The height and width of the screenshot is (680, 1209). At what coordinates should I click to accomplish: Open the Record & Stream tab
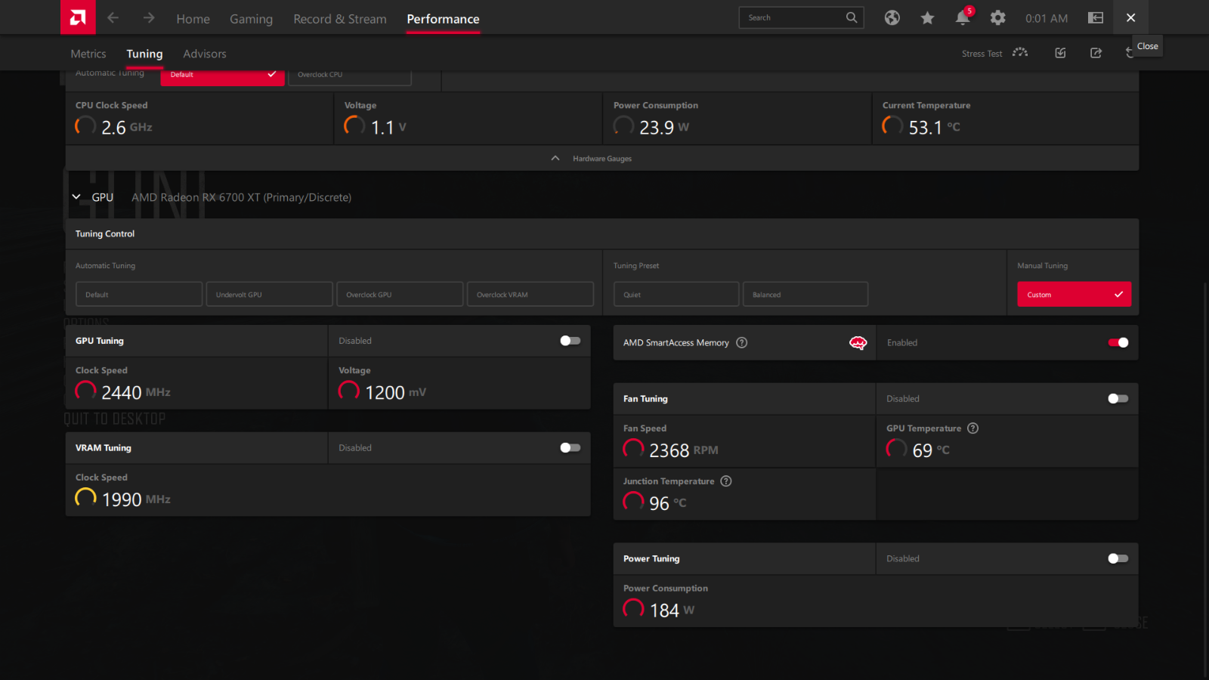pyautogui.click(x=340, y=19)
